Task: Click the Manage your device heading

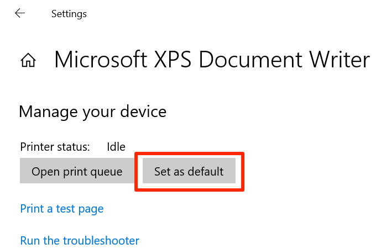Action: pos(92,112)
